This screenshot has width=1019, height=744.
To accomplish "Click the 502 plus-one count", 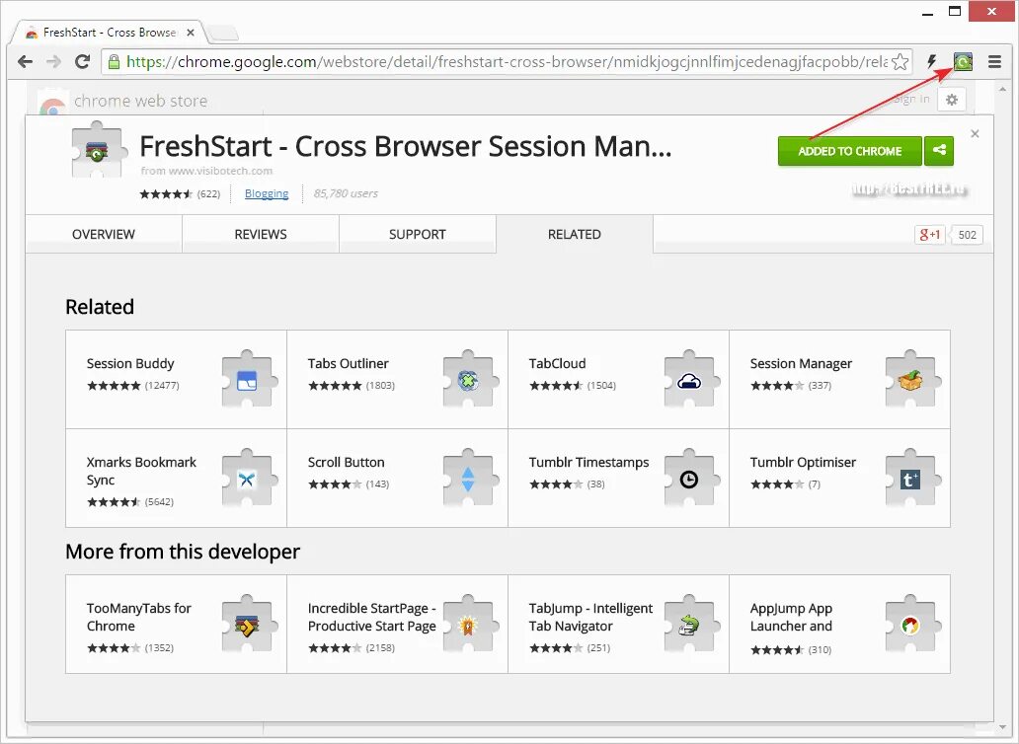I will point(967,235).
